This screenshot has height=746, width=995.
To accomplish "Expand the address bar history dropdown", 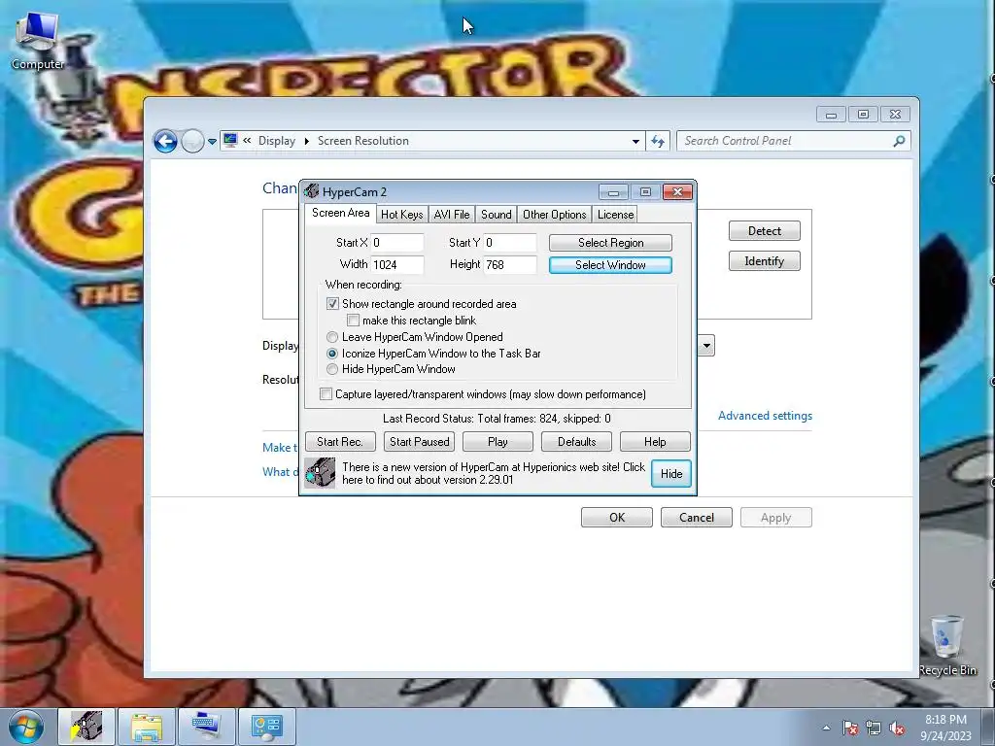I will 635,142.
